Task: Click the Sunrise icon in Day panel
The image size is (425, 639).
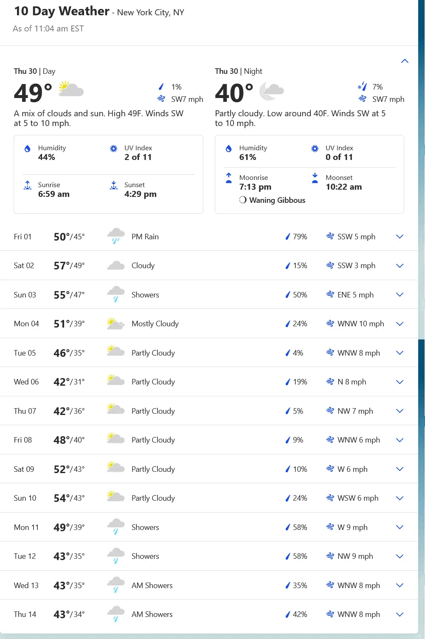Action: pyautogui.click(x=28, y=185)
